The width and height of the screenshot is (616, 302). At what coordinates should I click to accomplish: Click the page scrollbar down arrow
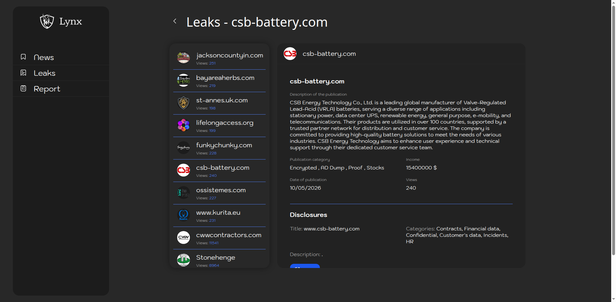click(x=613, y=299)
